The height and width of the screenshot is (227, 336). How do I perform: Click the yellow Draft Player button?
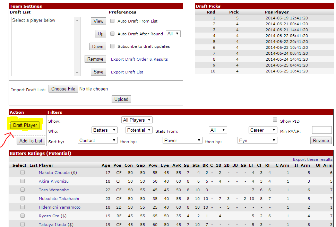click(x=25, y=125)
